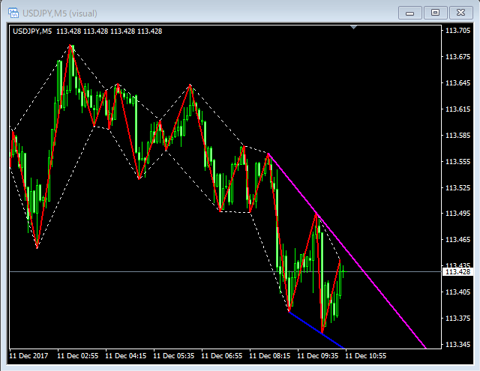Image resolution: width=480 pixels, height=371 pixels.
Task: Click the 11 Dec 09:35 time label
Action: [x=318, y=356]
